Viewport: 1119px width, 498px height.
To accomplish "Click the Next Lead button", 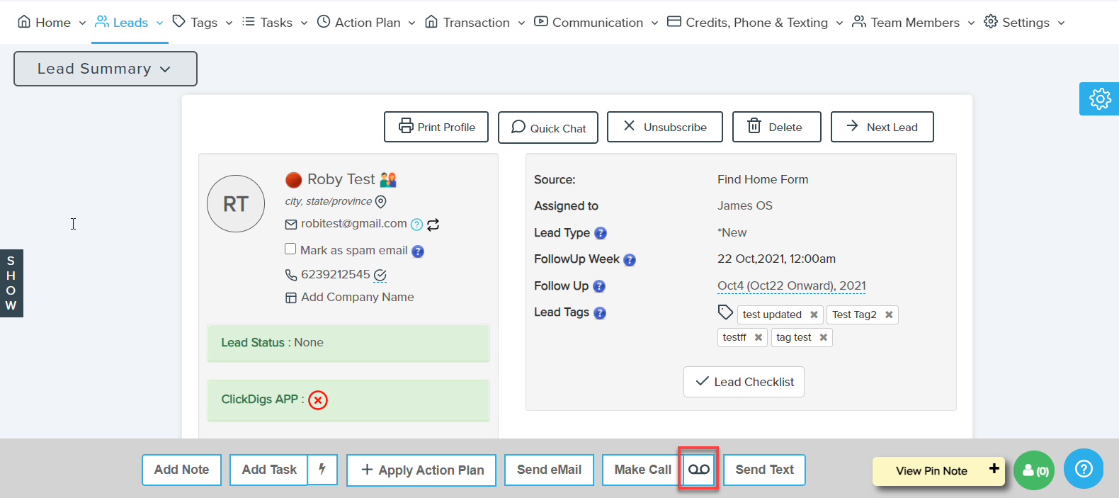I will tap(882, 127).
